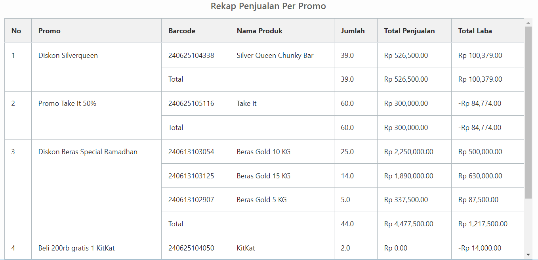Viewport: 538px width, 260px height.
Task: Click the vertical scrollbar thumb
Action: [x=528, y=112]
